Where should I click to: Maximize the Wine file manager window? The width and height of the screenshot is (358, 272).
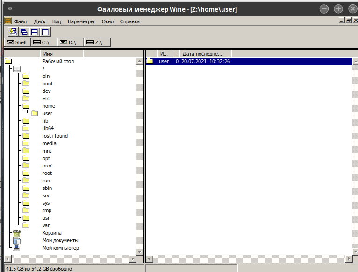click(x=338, y=9)
